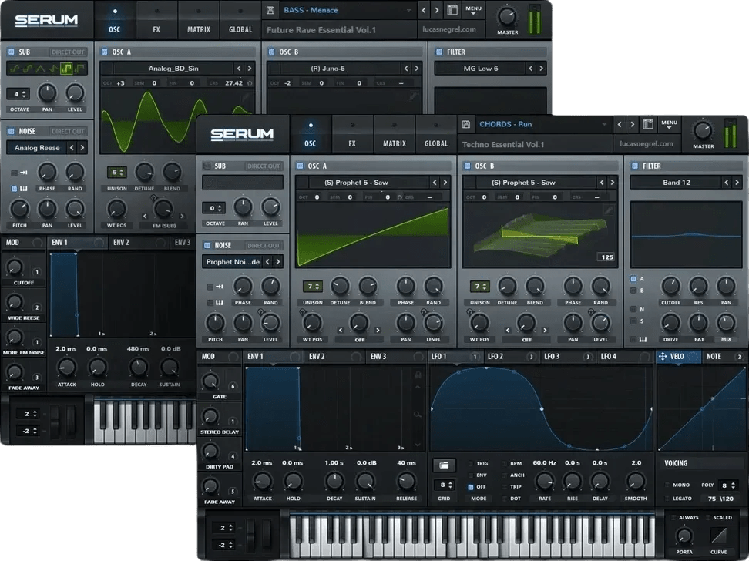The height and width of the screenshot is (561, 749).
Task: Click pencil edit icon in OSC B display
Action: point(608,210)
